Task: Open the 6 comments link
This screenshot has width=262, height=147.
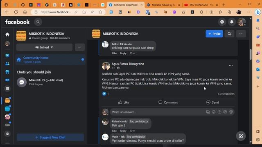Action: click(x=226, y=94)
